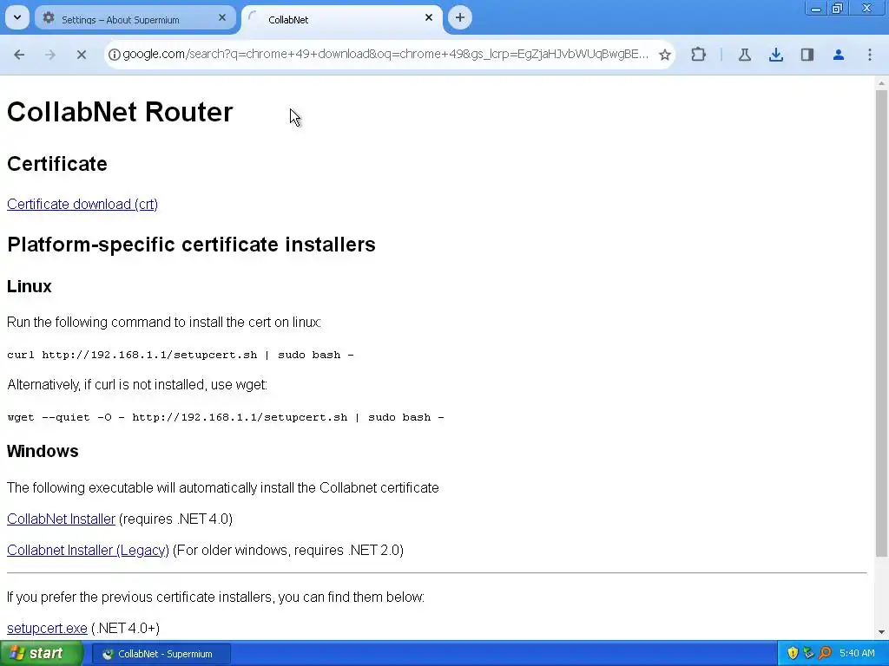This screenshot has height=666, width=889.
Task: Click the Windows section heading
Action: [43, 451]
